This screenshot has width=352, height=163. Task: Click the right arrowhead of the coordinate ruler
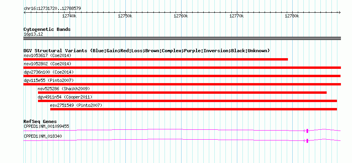point(340,12)
